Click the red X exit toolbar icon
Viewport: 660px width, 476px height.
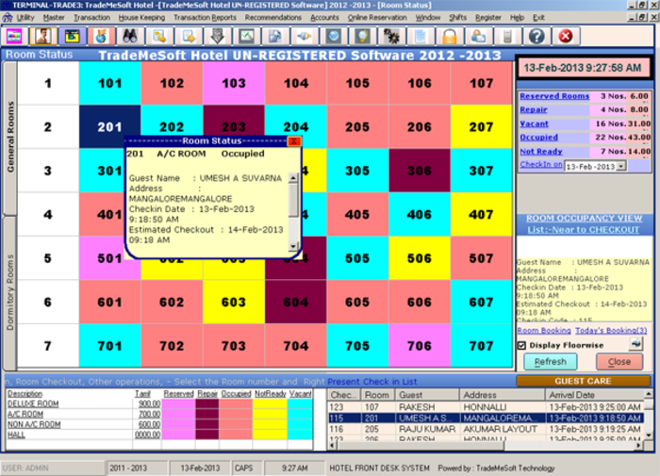click(x=566, y=36)
